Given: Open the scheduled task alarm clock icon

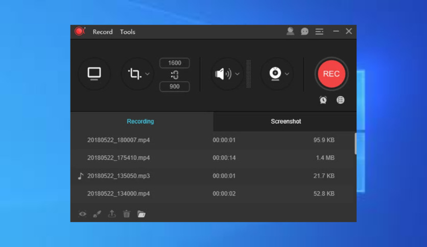Looking at the screenshot, I should point(323,100).
